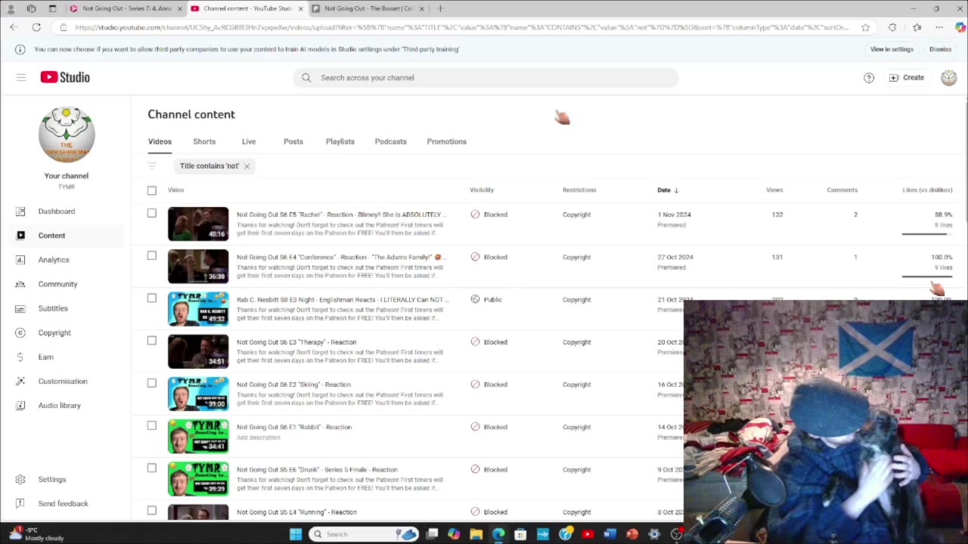This screenshot has height=544, width=968.
Task: Click the Copyright sidebar icon
Action: tap(20, 332)
